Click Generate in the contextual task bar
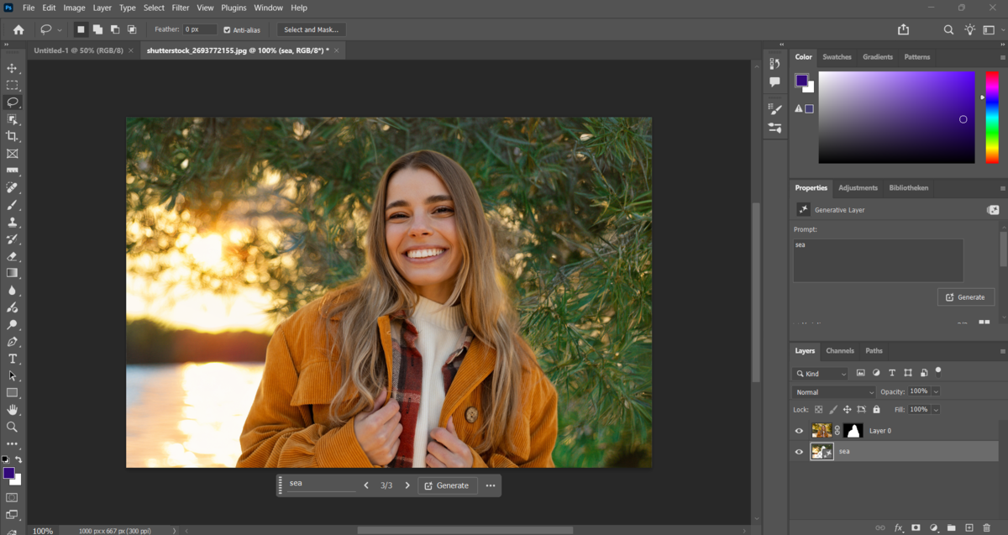Viewport: 1008px width, 535px height. (447, 485)
